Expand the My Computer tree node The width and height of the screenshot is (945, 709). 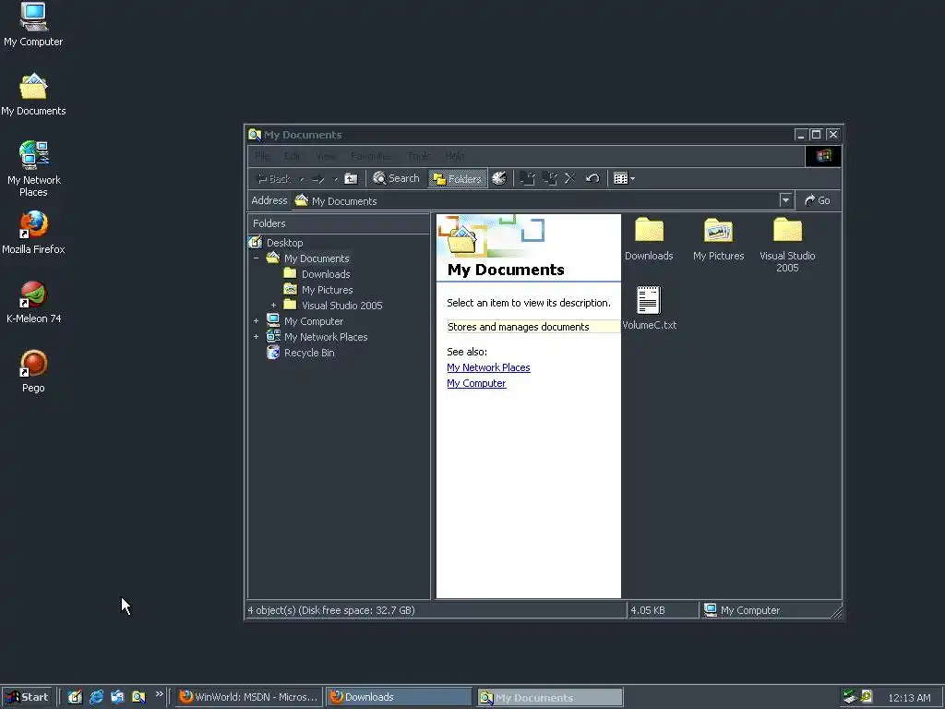pos(257,320)
